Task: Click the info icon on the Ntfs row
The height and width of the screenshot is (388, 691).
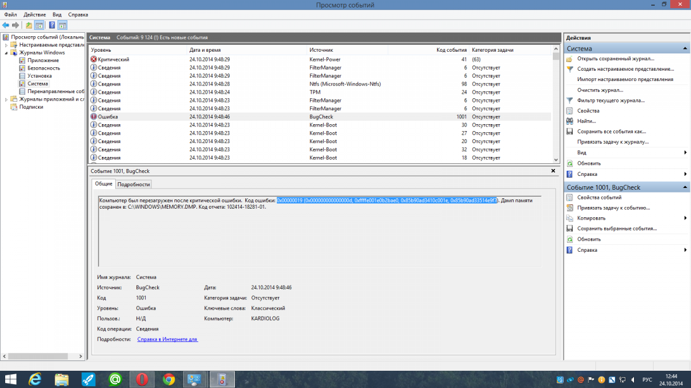Action: click(x=94, y=84)
